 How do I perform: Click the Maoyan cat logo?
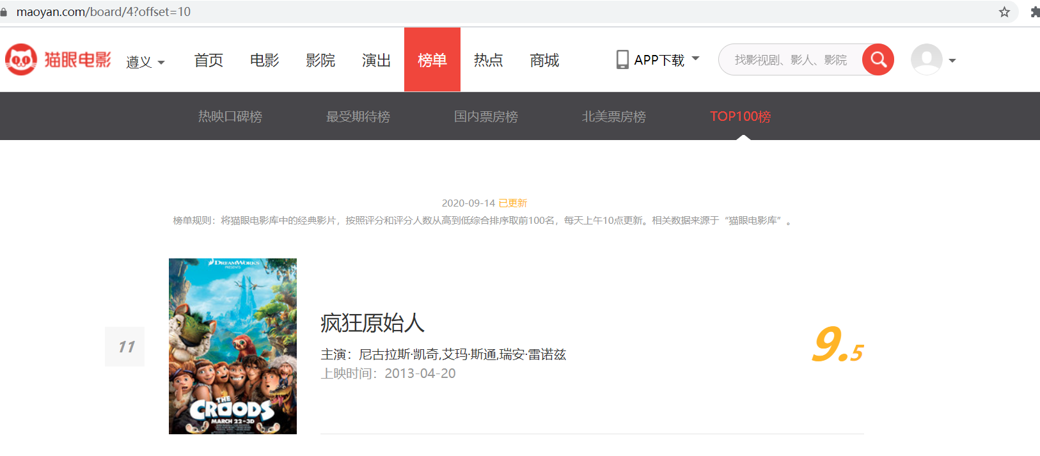point(21,59)
